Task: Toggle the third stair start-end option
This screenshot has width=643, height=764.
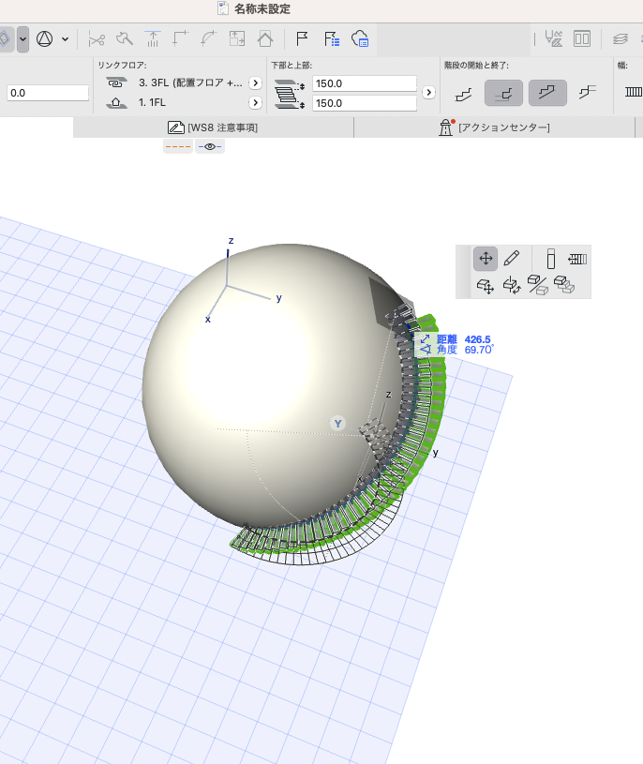Action: 547,93
